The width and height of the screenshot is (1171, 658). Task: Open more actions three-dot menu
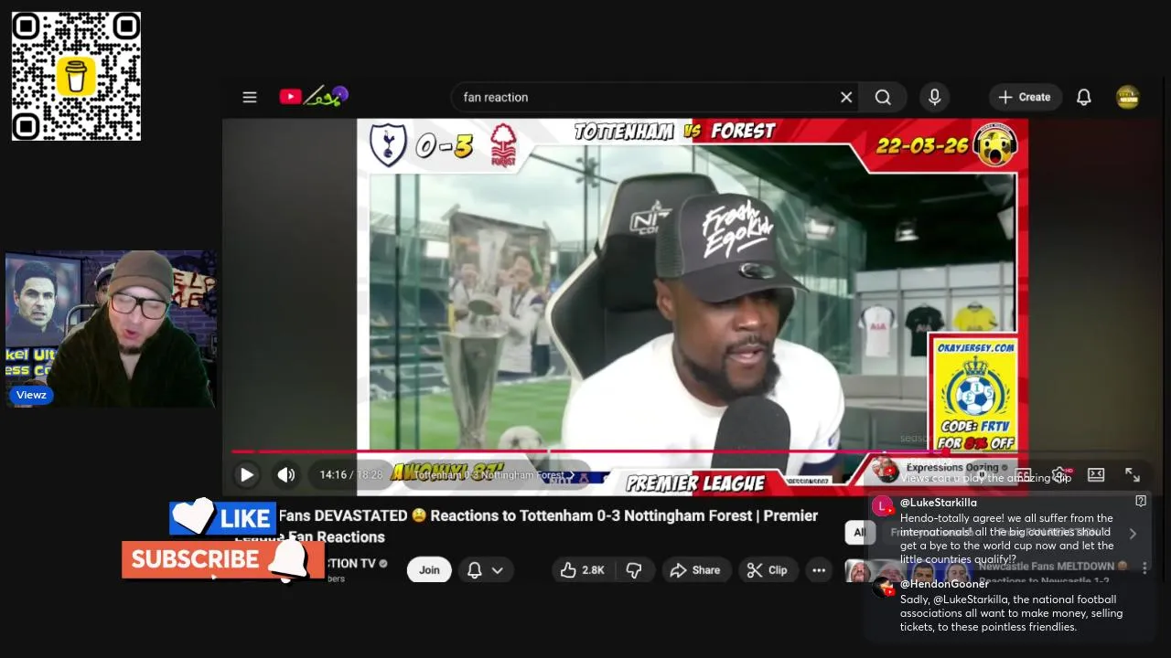(x=819, y=569)
